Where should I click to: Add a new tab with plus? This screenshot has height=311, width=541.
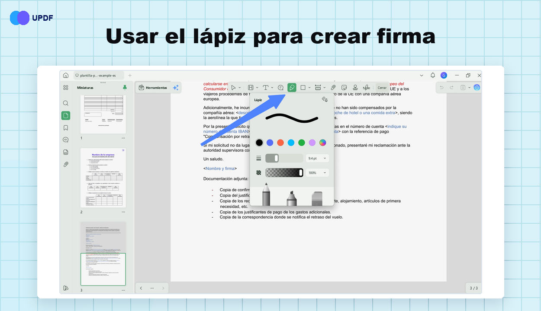coord(130,75)
